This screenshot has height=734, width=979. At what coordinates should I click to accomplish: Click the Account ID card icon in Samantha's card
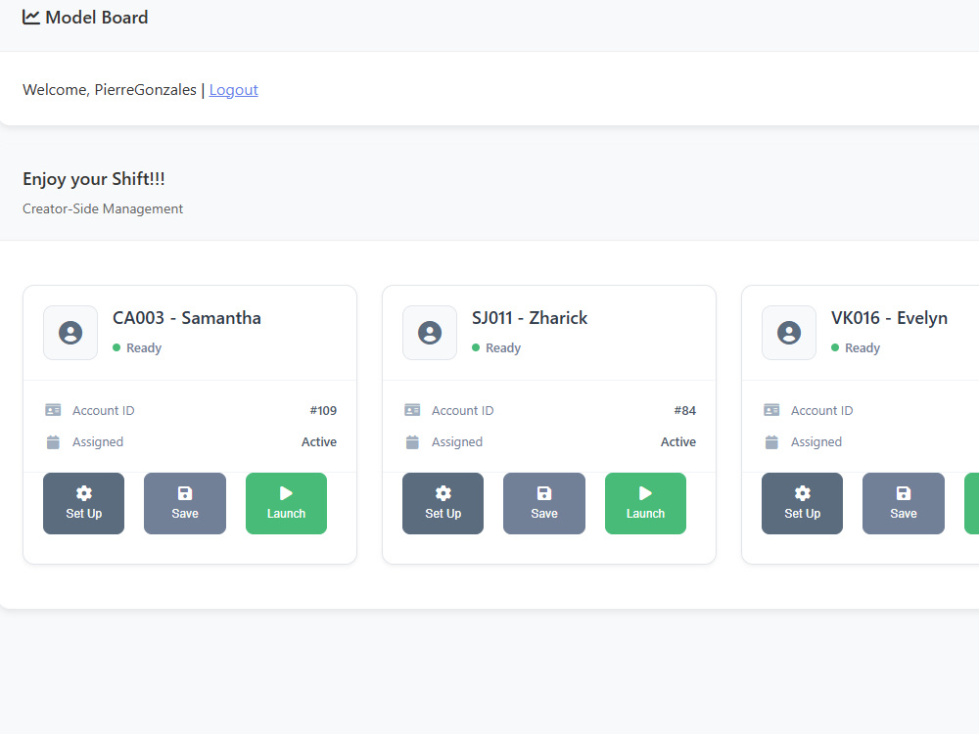53,410
